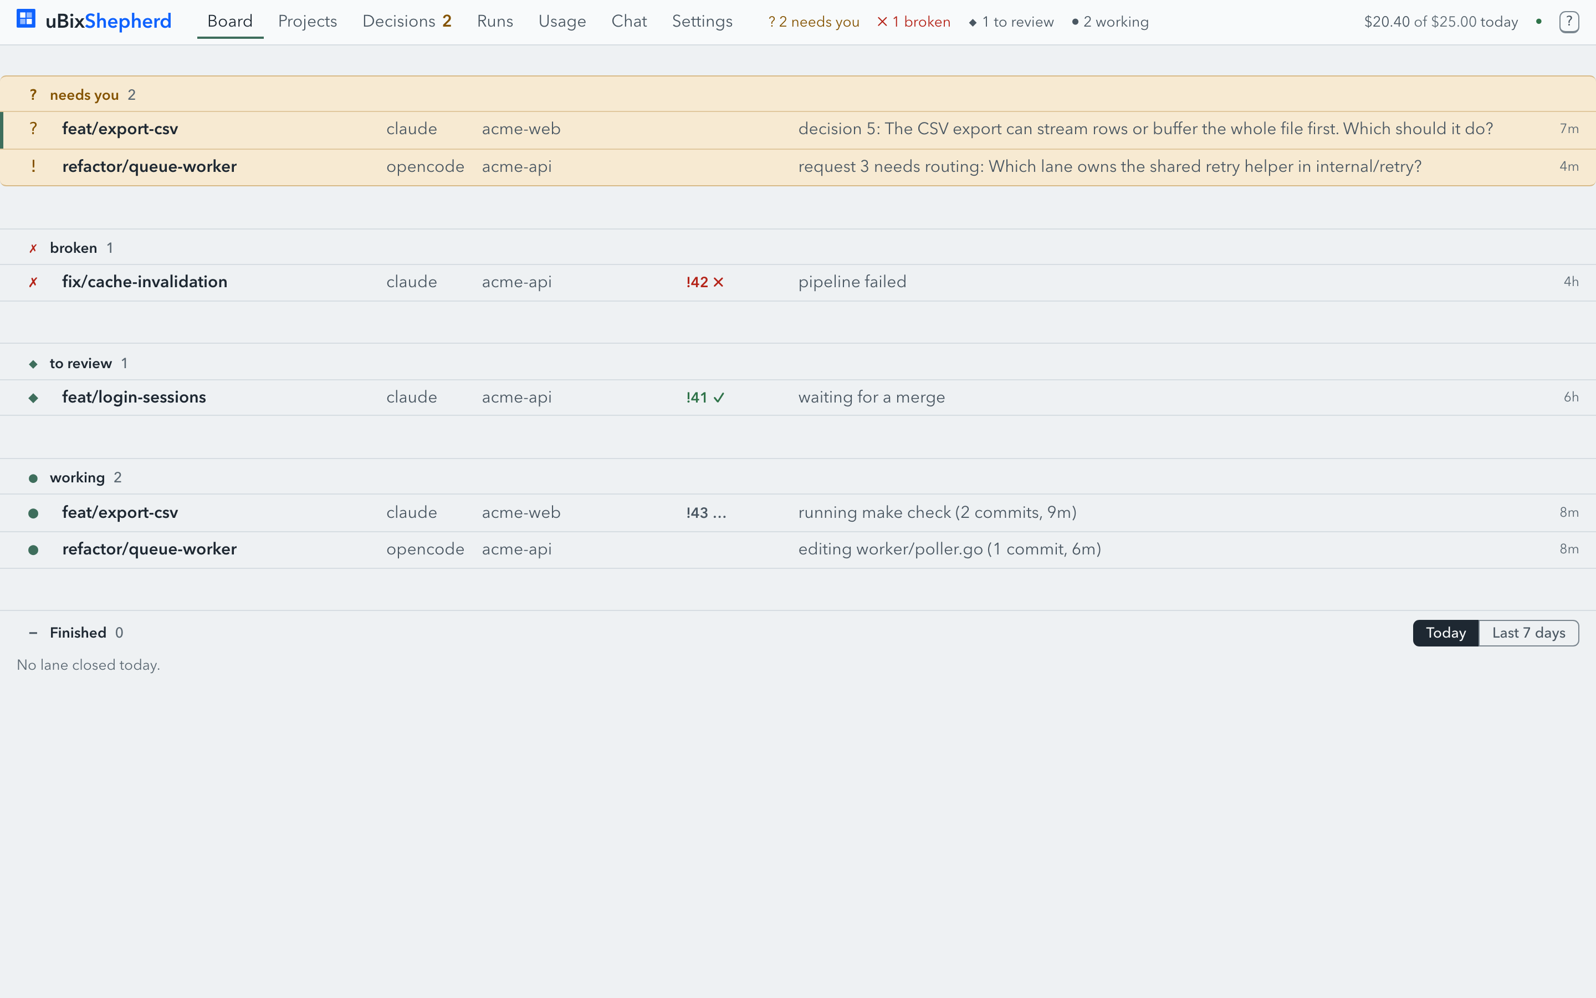Click the question mark icon on feat/export-csv row

[x=33, y=129]
